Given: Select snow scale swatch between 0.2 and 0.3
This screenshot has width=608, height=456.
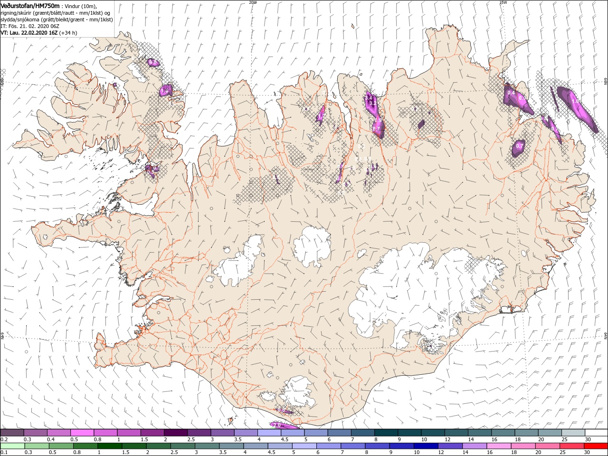Looking at the screenshot, I should tap(12, 433).
